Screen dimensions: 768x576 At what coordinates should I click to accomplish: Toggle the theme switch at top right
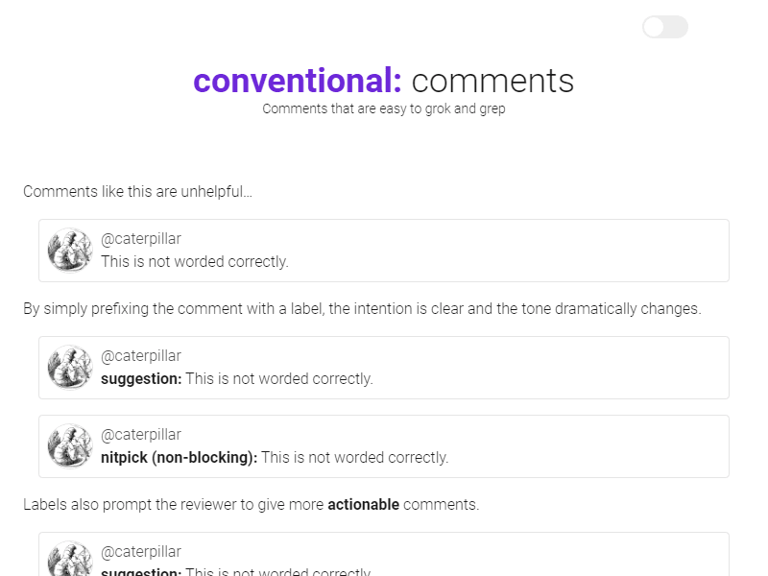pyautogui.click(x=664, y=27)
